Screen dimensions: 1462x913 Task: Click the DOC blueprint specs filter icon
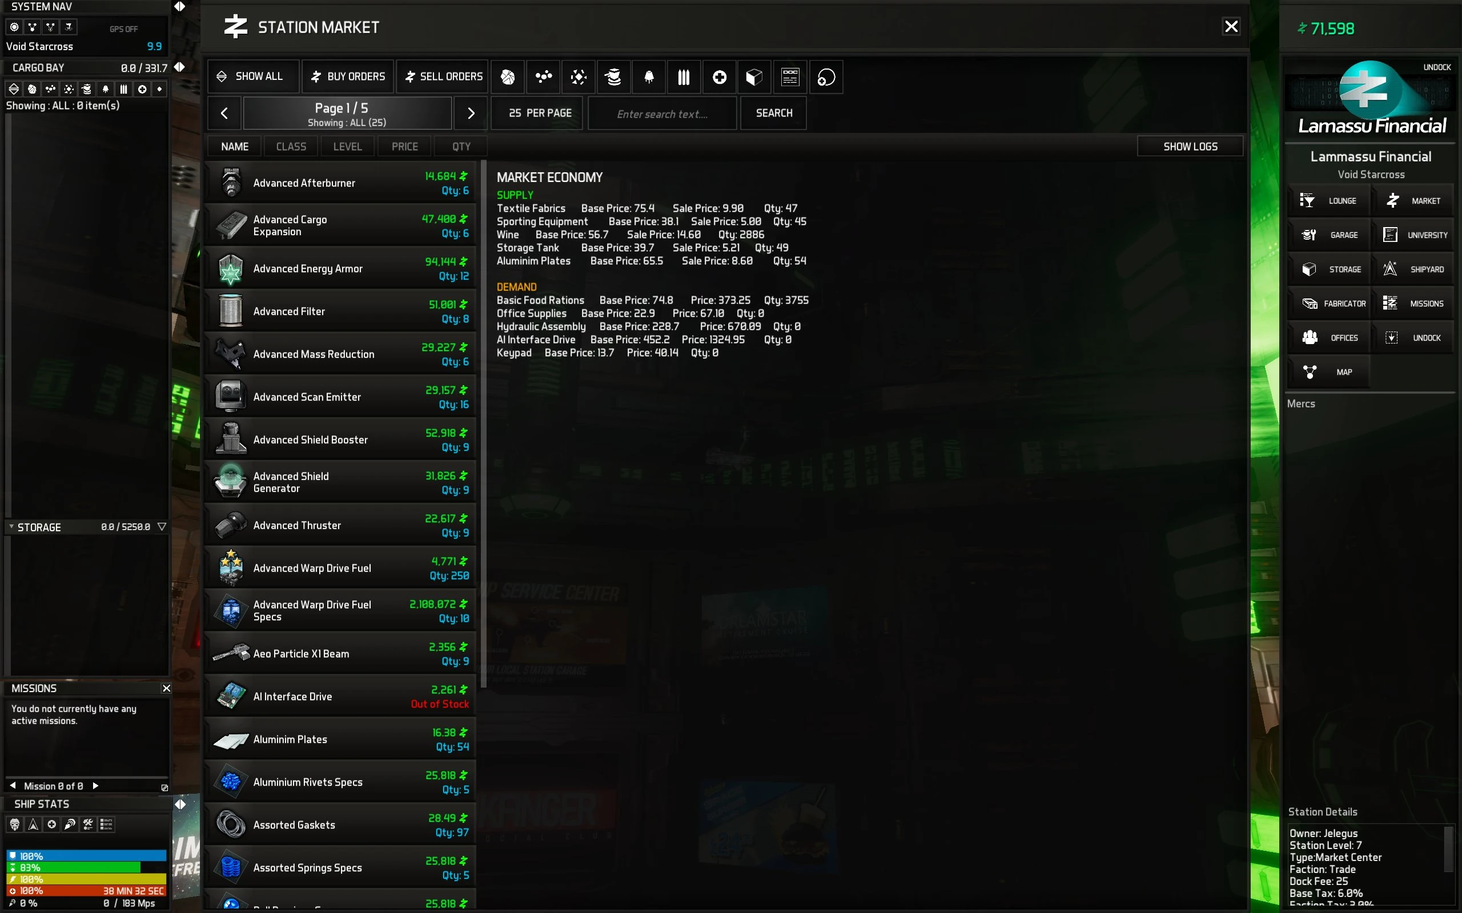click(790, 76)
